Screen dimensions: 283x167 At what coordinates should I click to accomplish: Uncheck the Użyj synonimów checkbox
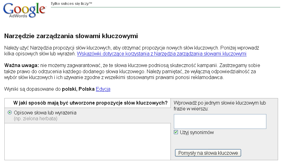(x=176, y=132)
